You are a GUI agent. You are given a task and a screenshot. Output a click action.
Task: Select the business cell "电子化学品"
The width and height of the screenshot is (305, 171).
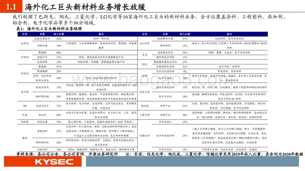165,97
